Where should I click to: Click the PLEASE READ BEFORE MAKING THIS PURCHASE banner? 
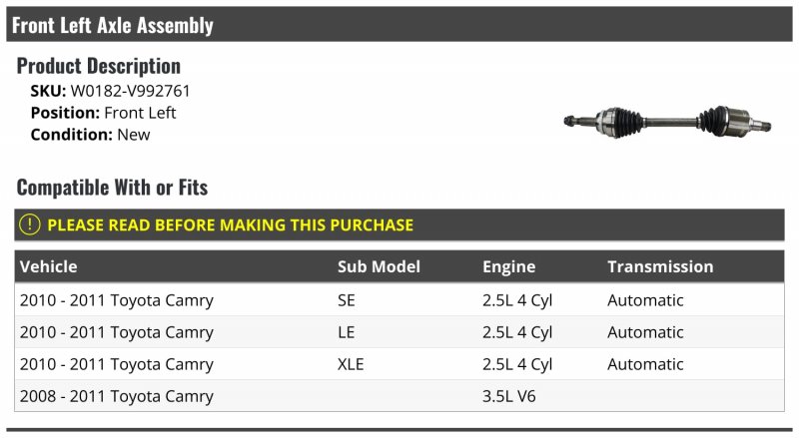(x=230, y=225)
